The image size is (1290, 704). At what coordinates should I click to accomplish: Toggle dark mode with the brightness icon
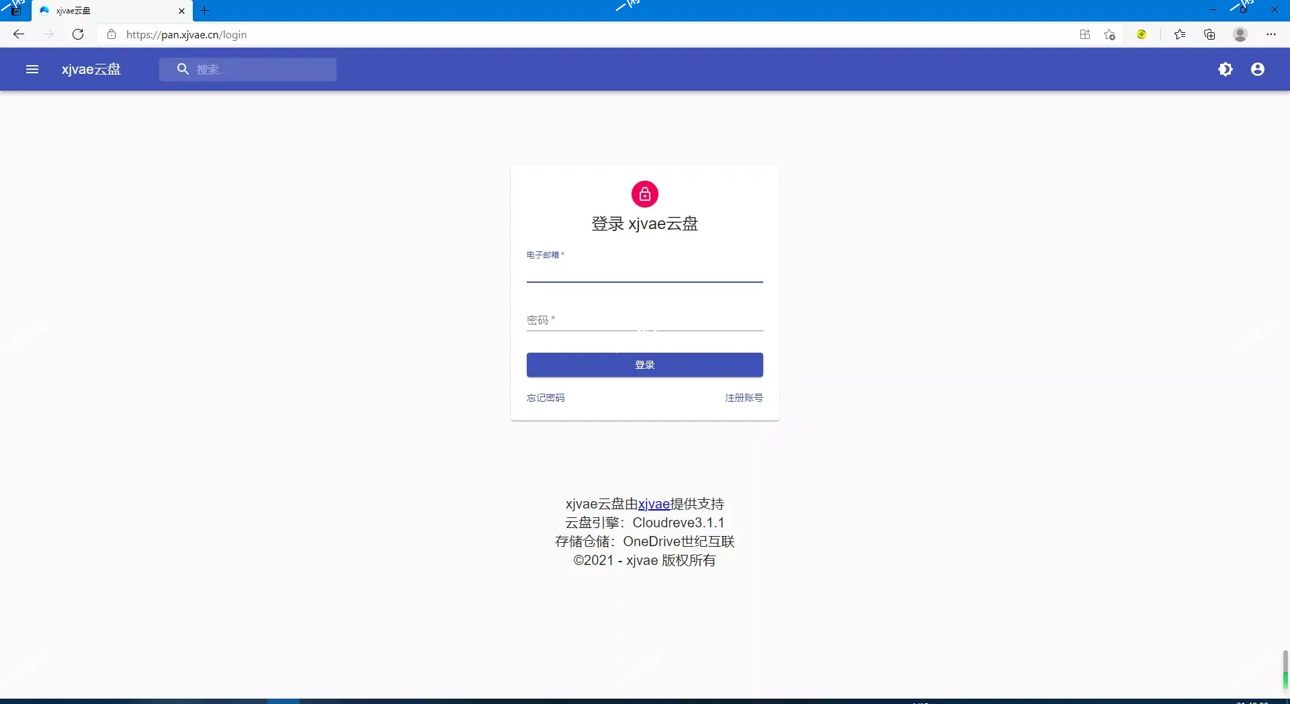[x=1225, y=69]
